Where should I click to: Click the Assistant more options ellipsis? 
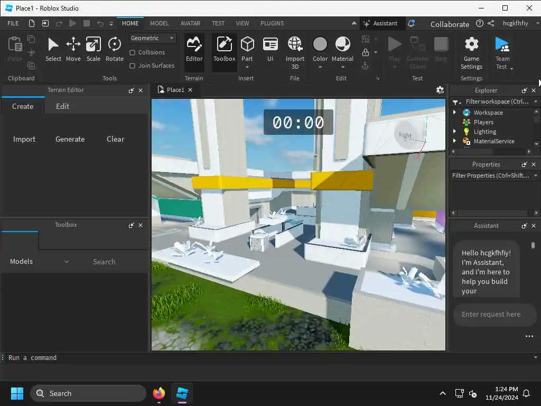point(529,336)
